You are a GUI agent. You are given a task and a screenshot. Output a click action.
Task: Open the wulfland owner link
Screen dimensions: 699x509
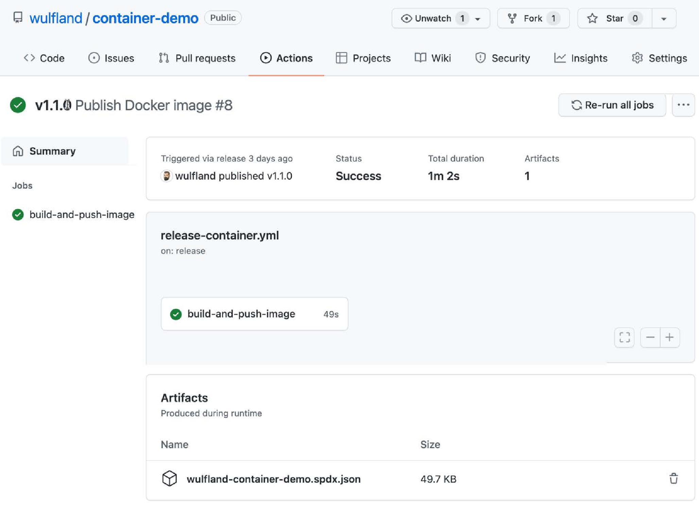pos(56,18)
